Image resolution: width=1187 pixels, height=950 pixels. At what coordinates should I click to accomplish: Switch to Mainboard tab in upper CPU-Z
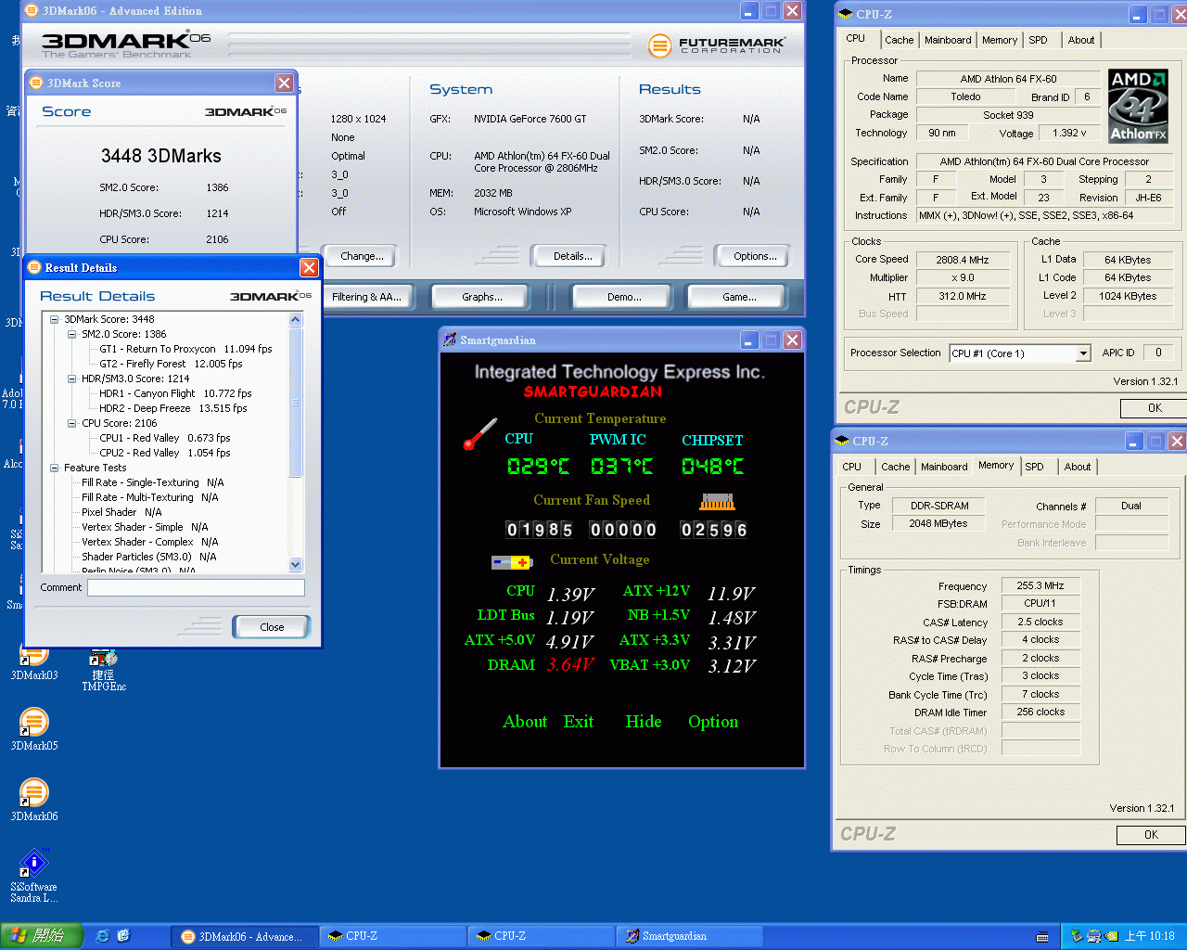pos(948,40)
